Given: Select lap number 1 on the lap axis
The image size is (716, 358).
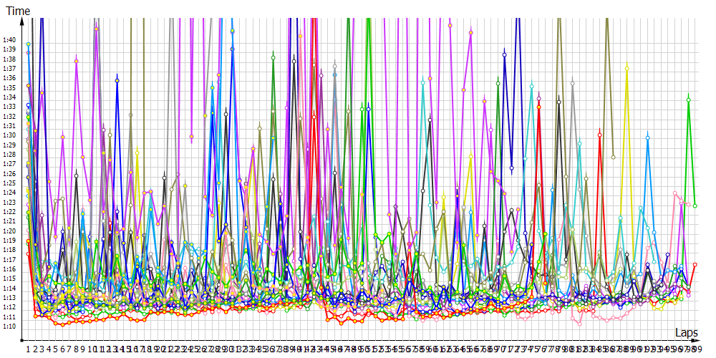Looking at the screenshot, I should 28,348.
